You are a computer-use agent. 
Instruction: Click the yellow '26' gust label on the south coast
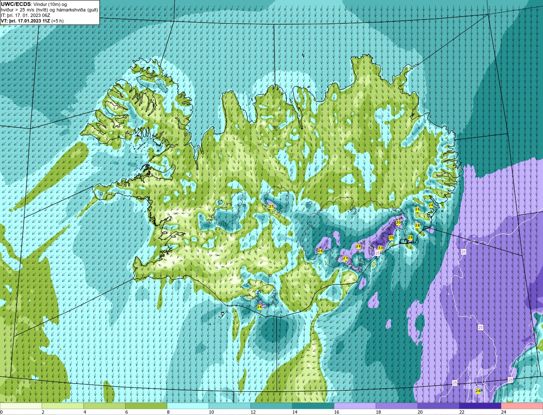(260, 307)
